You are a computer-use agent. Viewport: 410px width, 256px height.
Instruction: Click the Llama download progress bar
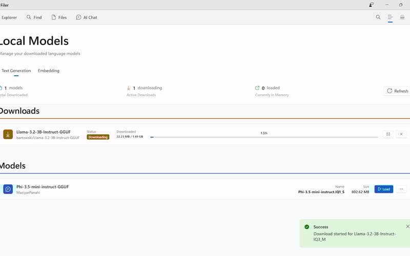264,137
